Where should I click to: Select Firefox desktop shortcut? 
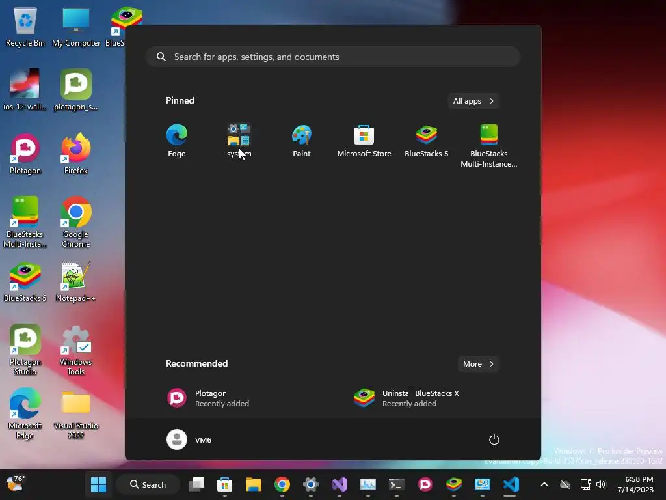[76, 154]
